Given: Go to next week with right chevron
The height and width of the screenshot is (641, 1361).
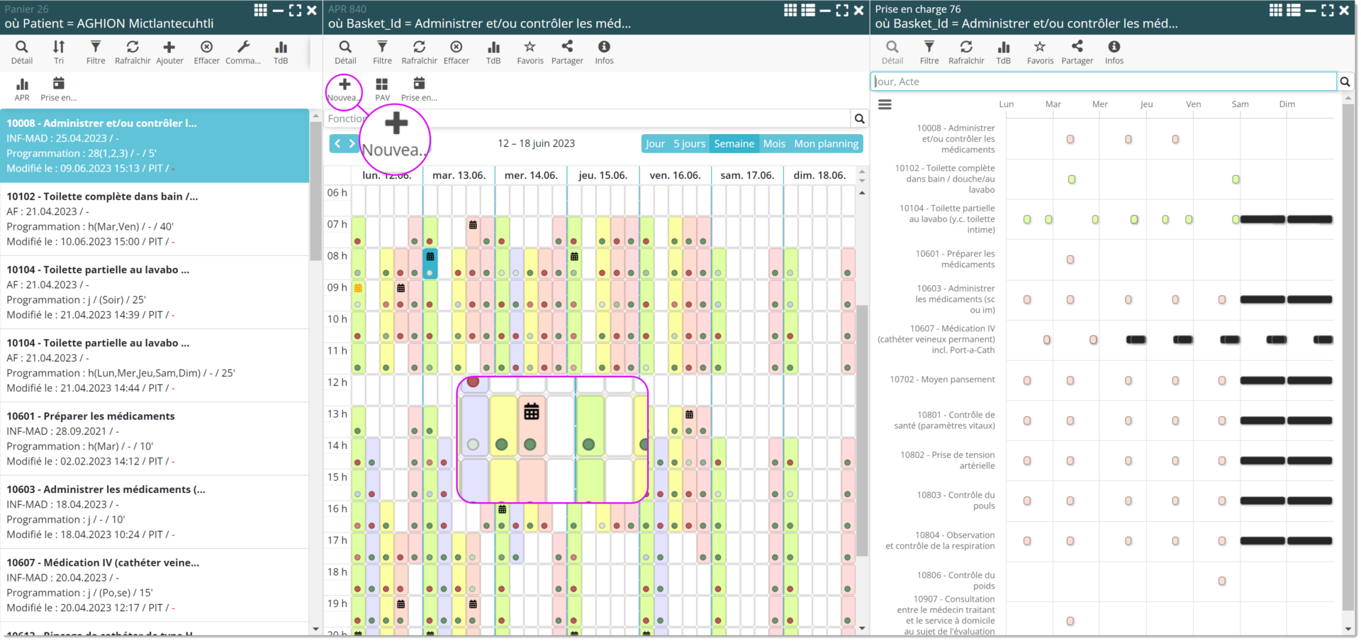Looking at the screenshot, I should (352, 144).
